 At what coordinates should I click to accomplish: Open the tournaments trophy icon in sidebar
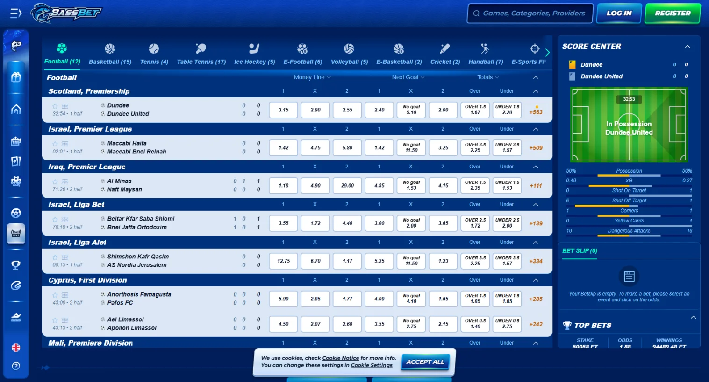pyautogui.click(x=16, y=264)
